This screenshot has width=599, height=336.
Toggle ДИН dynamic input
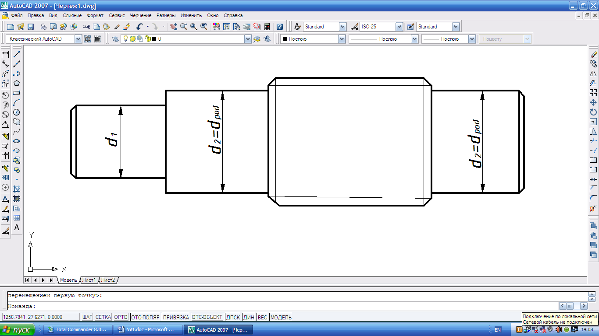coord(249,317)
